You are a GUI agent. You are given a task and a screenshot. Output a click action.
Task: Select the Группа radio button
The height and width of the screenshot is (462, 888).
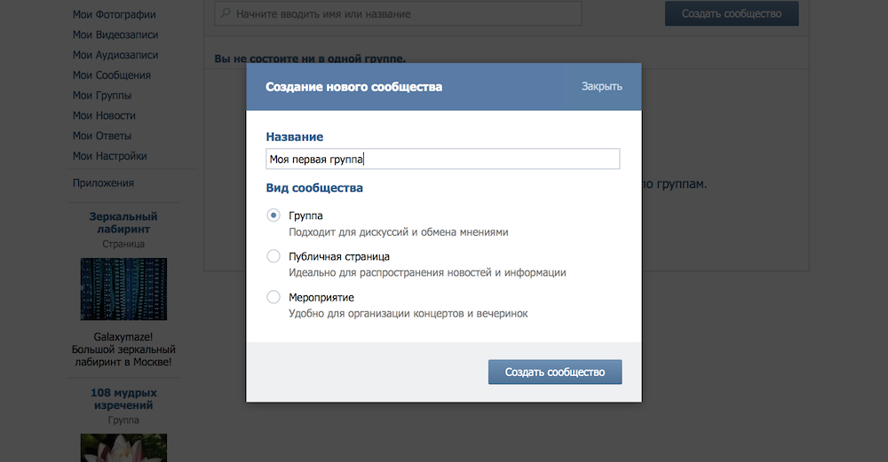pyautogui.click(x=274, y=215)
